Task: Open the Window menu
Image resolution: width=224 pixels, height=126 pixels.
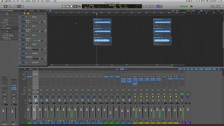Action: point(48,1)
